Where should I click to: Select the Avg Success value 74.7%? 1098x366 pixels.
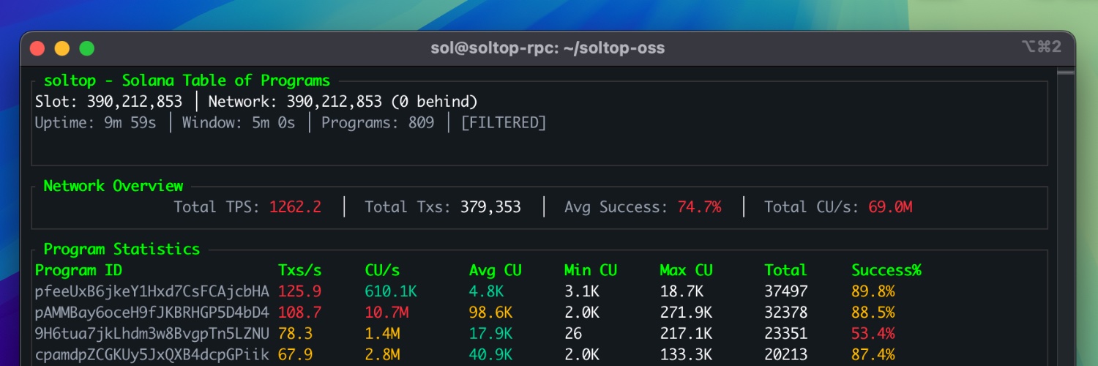click(699, 207)
